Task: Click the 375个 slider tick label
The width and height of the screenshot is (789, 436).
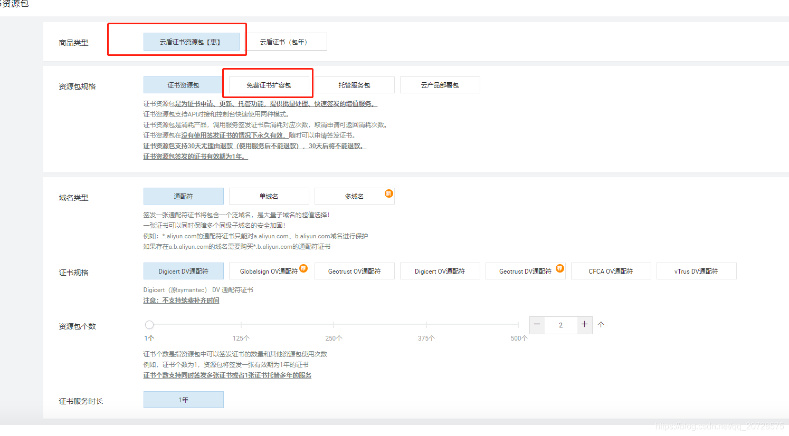Action: pos(426,338)
